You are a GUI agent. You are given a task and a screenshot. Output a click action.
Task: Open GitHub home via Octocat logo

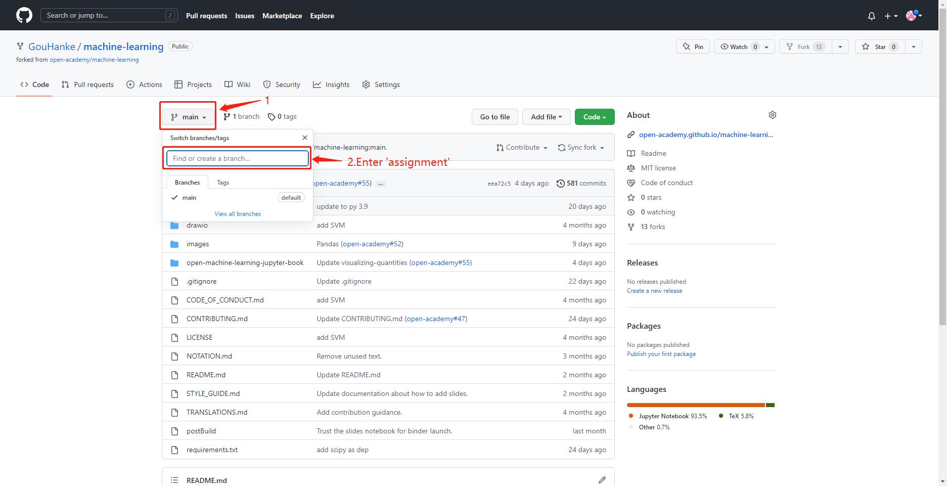[24, 15]
